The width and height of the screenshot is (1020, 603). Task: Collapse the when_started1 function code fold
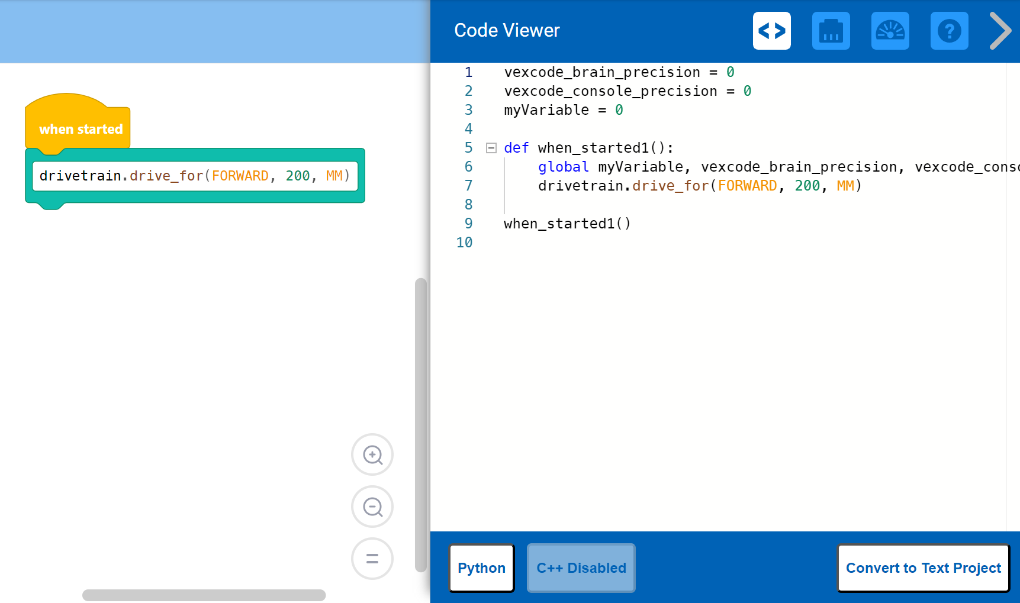pyautogui.click(x=491, y=147)
